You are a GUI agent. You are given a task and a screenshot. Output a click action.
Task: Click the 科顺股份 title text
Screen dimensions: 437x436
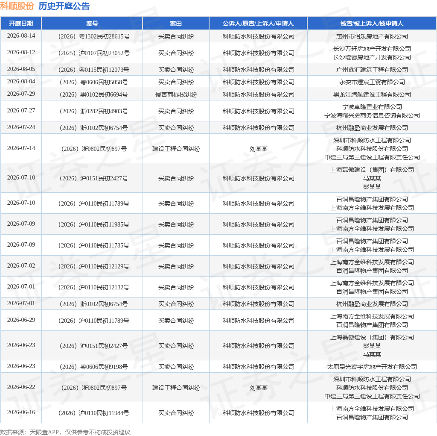pos(17,6)
